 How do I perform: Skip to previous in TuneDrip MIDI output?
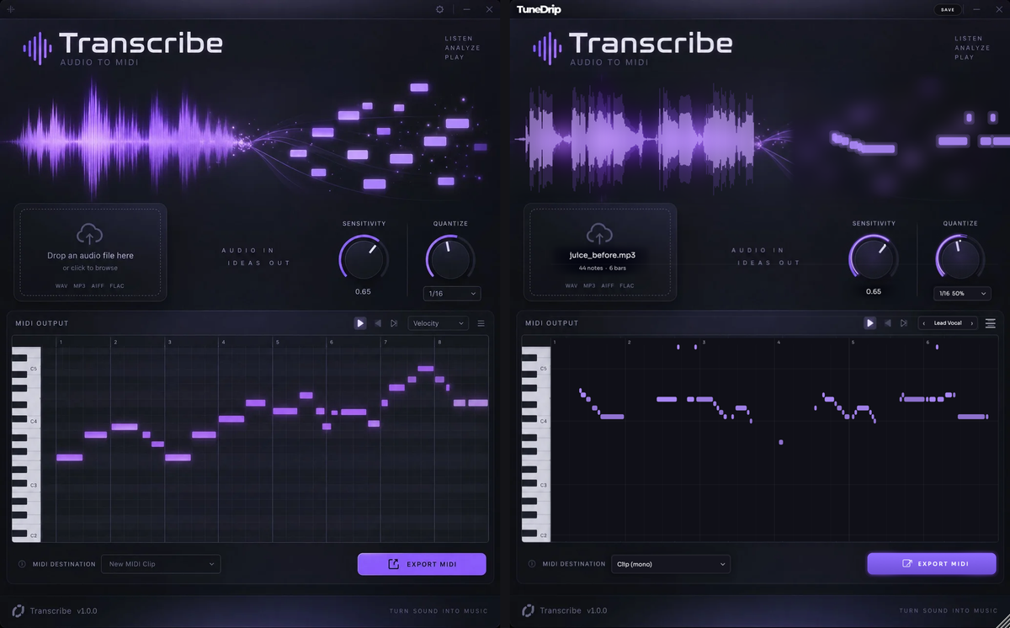888,323
